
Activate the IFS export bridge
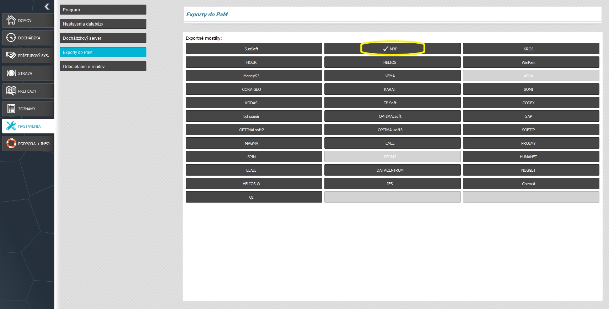click(393, 183)
